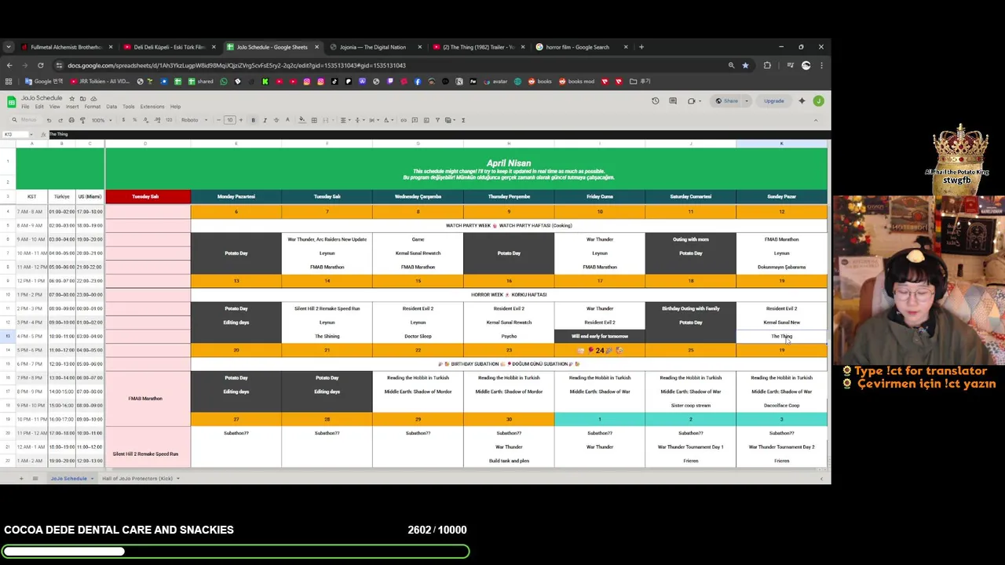This screenshot has width=1005, height=565.
Task: Select the The Shining cell
Action: (x=327, y=336)
